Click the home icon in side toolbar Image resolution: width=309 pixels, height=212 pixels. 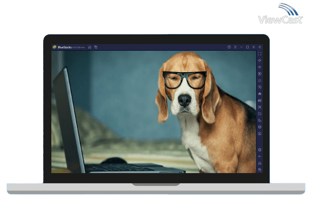260,163
